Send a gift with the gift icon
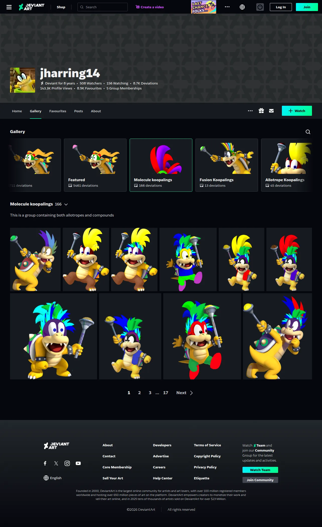 click(x=261, y=111)
